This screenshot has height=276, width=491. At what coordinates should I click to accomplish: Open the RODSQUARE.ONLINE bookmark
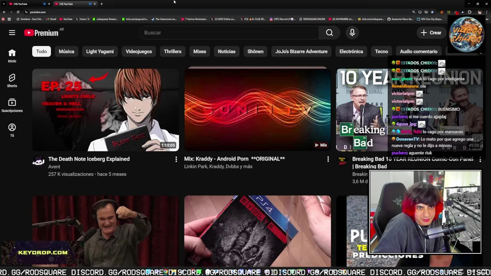coord(312,19)
